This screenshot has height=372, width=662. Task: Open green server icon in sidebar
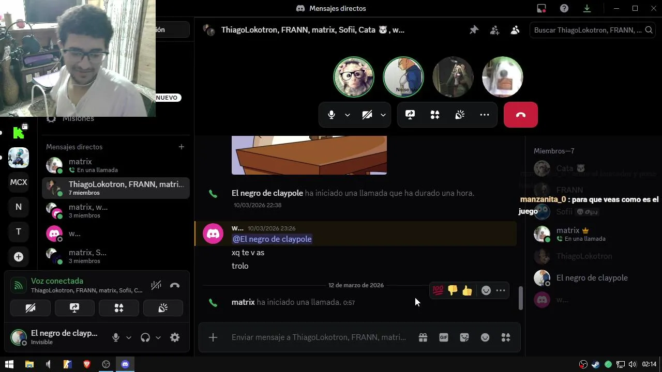pyautogui.click(x=19, y=133)
